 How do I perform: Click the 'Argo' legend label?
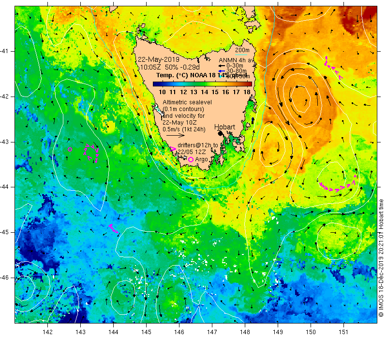coord(201,159)
